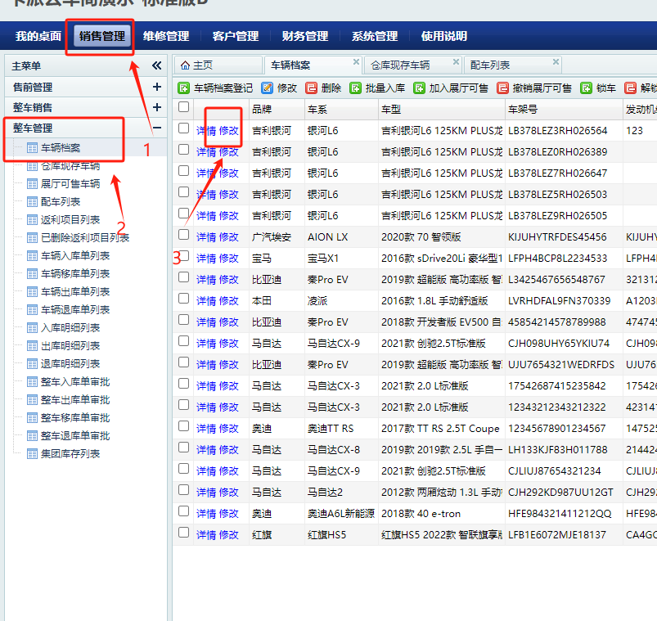Click 修改 link for 本田 凌派 row
Viewport: 657px width, 621px height.
(229, 300)
